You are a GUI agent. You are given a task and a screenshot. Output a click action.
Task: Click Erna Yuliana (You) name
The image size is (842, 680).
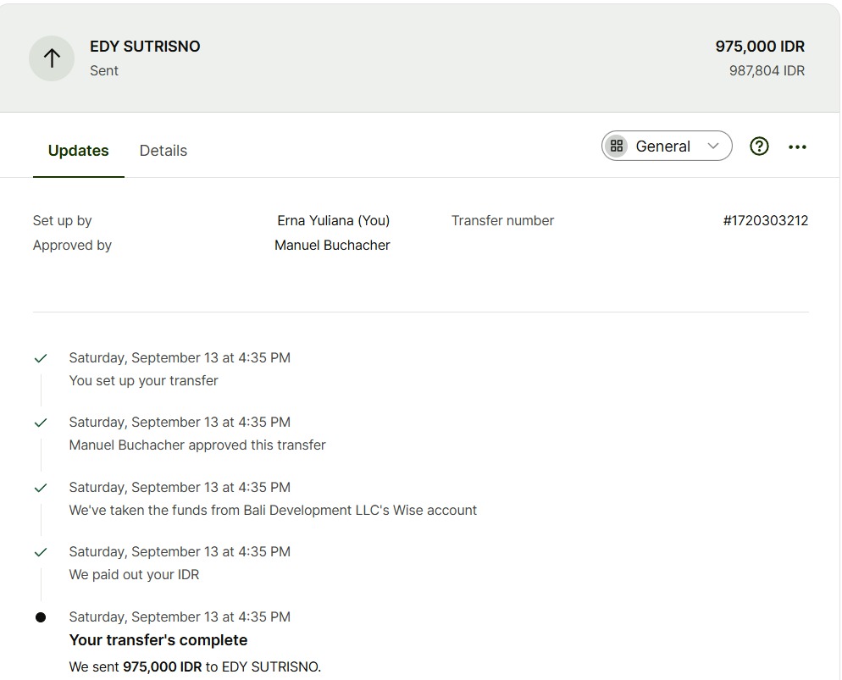333,220
